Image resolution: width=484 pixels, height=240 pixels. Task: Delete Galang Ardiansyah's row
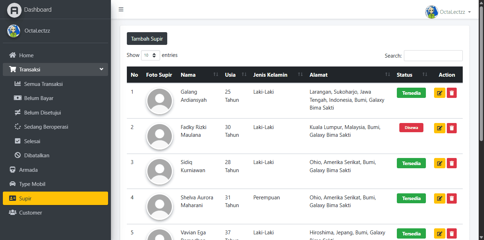[452, 93]
